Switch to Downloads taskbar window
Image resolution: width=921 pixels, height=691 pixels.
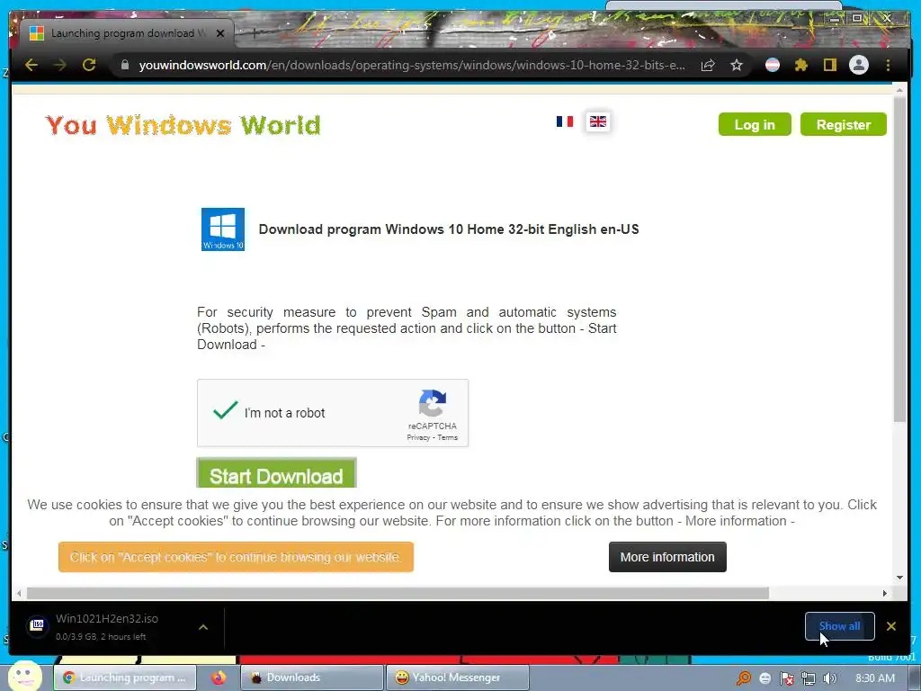pos(312,678)
